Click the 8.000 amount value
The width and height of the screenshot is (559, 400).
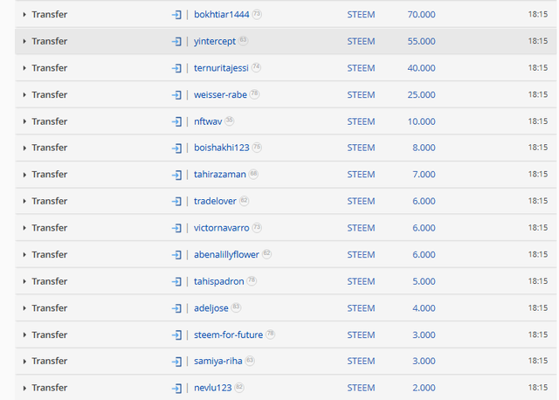click(424, 148)
